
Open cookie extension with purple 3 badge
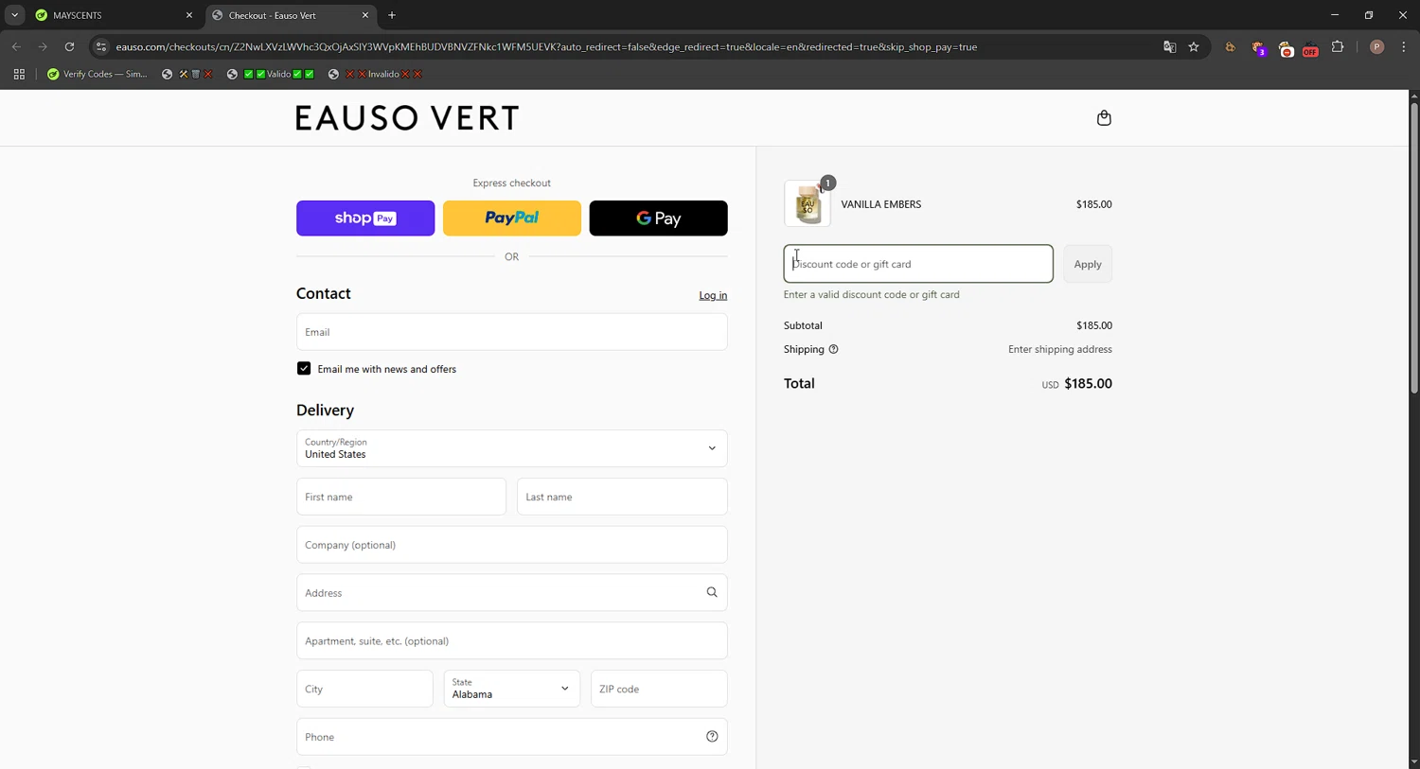(1258, 47)
